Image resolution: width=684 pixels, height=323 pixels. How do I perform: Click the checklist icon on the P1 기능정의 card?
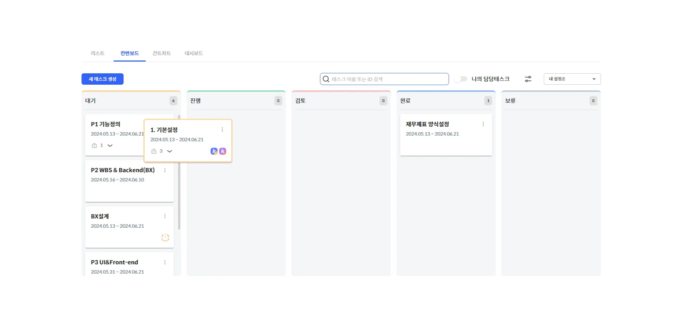[94, 145]
